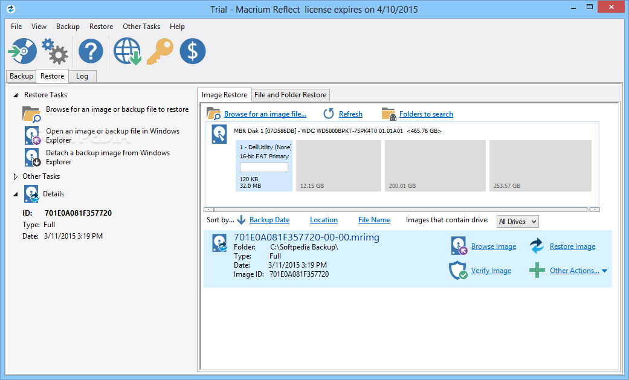Click the Browse Image disk icon
Image resolution: width=629 pixels, height=380 pixels.
[459, 246]
